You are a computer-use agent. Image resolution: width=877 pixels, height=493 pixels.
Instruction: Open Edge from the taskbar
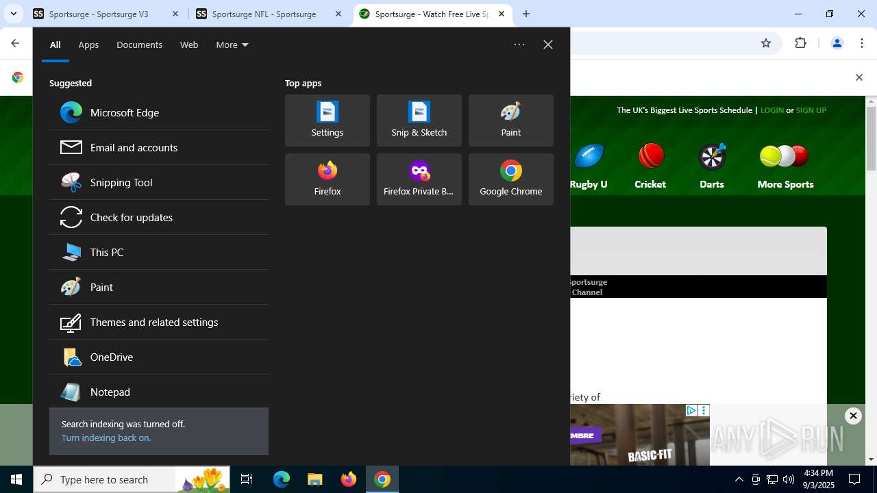pos(282,479)
